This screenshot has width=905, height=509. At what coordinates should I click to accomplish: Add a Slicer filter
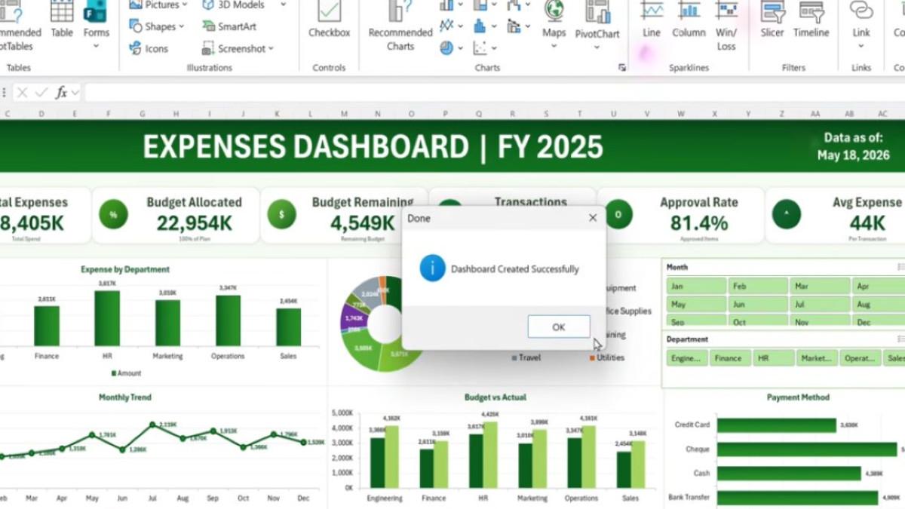(x=772, y=20)
